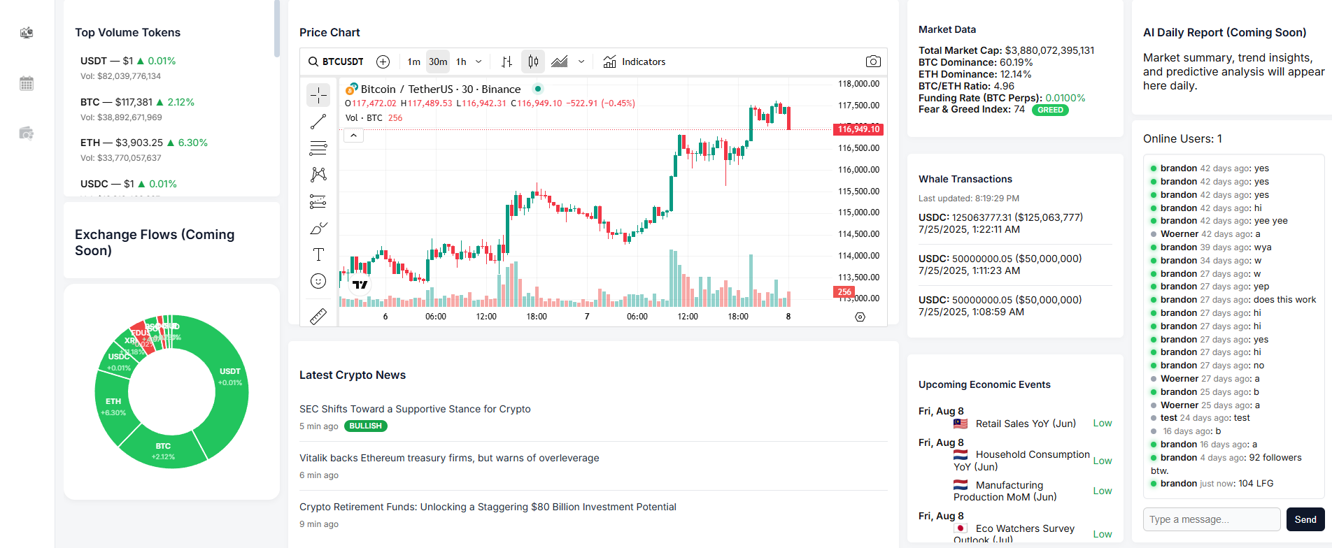Click the Top Volume Tokens scrollbar
Viewport: 1332px width, 548px height.
coord(276,28)
